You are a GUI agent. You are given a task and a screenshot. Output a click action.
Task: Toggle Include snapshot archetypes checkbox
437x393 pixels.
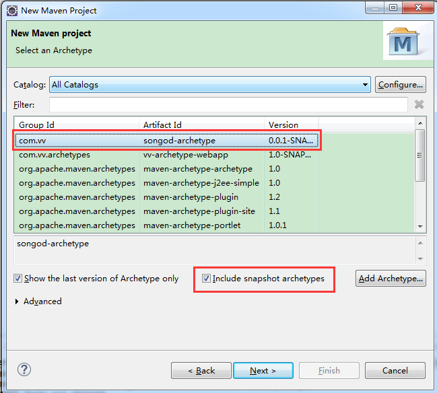206,278
